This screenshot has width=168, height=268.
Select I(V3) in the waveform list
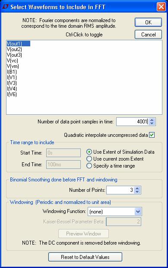pyautogui.click(x=12, y=83)
